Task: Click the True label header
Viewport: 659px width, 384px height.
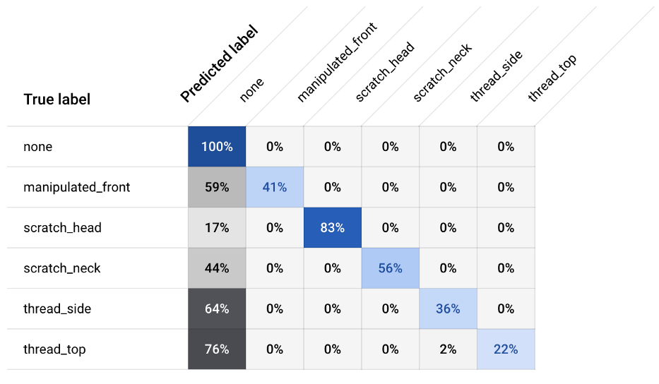Action: (x=57, y=100)
